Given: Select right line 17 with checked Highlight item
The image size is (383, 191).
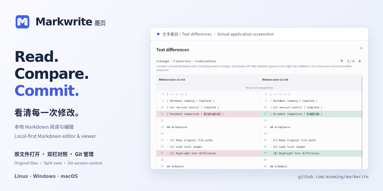Looking at the screenshot, I should 311,153.
